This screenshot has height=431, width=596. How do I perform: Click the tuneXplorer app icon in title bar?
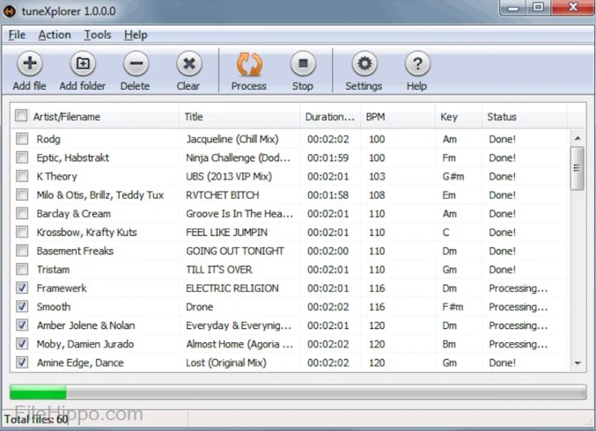(10, 11)
